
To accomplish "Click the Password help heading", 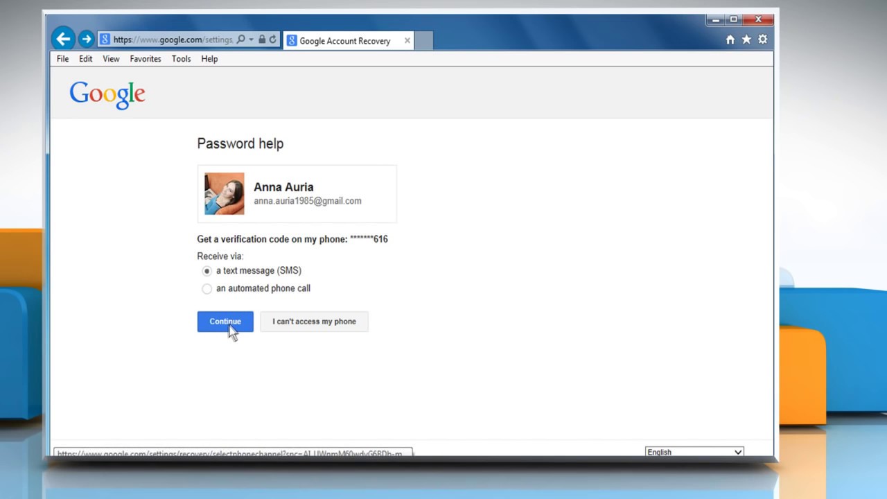I will click(x=240, y=143).
